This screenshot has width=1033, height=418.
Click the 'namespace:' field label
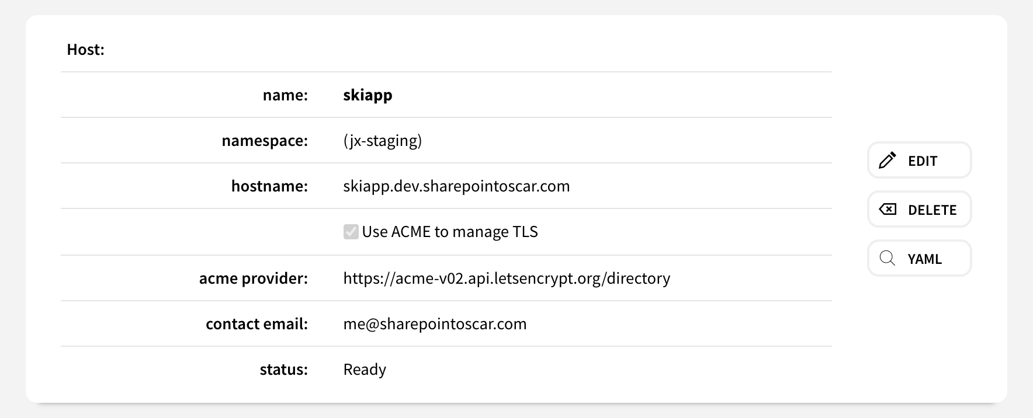[x=265, y=141]
